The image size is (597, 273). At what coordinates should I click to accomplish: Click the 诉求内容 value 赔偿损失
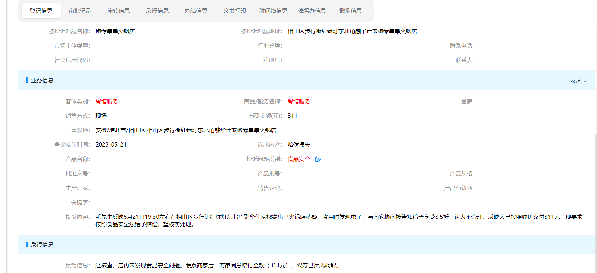click(x=299, y=145)
